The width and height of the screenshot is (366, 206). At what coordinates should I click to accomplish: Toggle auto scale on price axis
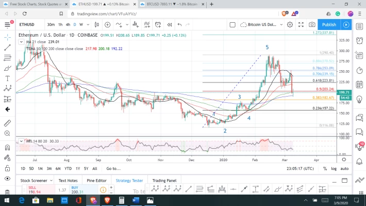pyautogui.click(x=344, y=169)
